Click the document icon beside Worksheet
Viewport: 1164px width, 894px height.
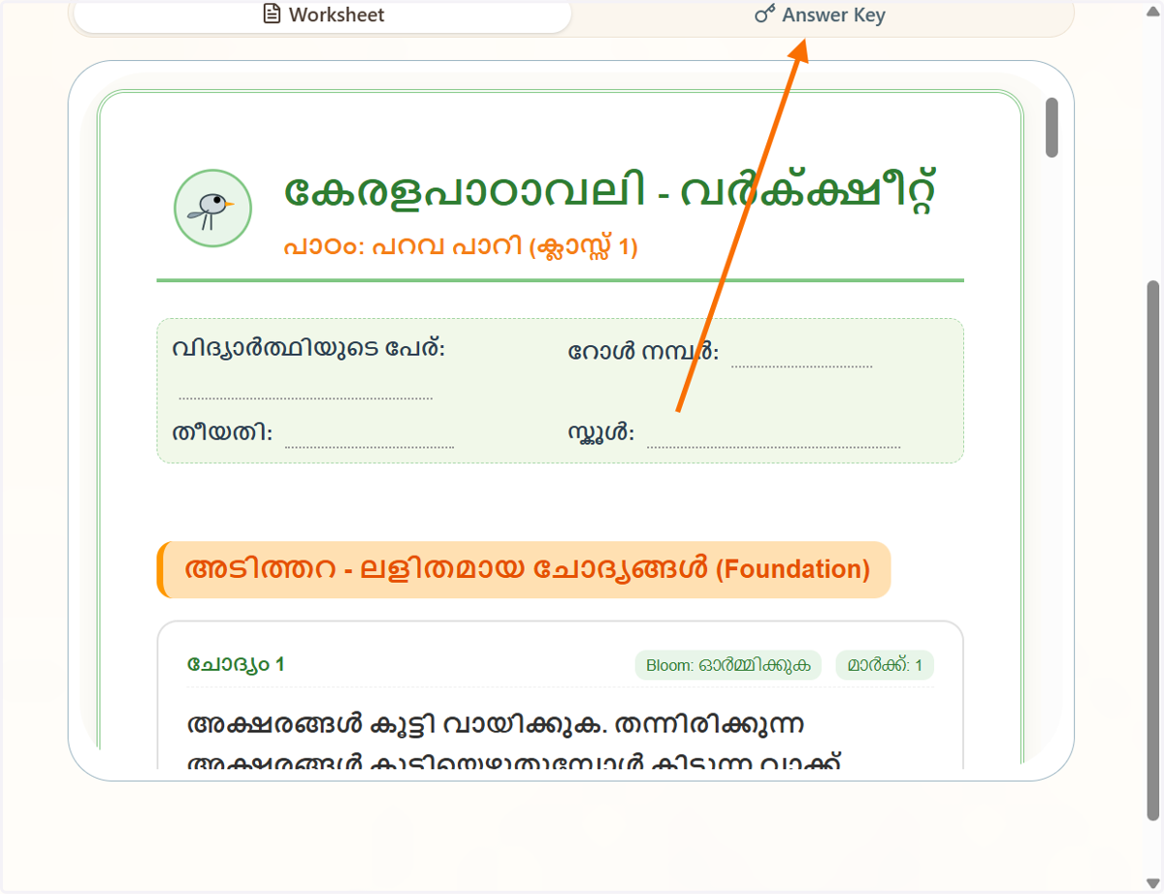pyautogui.click(x=273, y=15)
